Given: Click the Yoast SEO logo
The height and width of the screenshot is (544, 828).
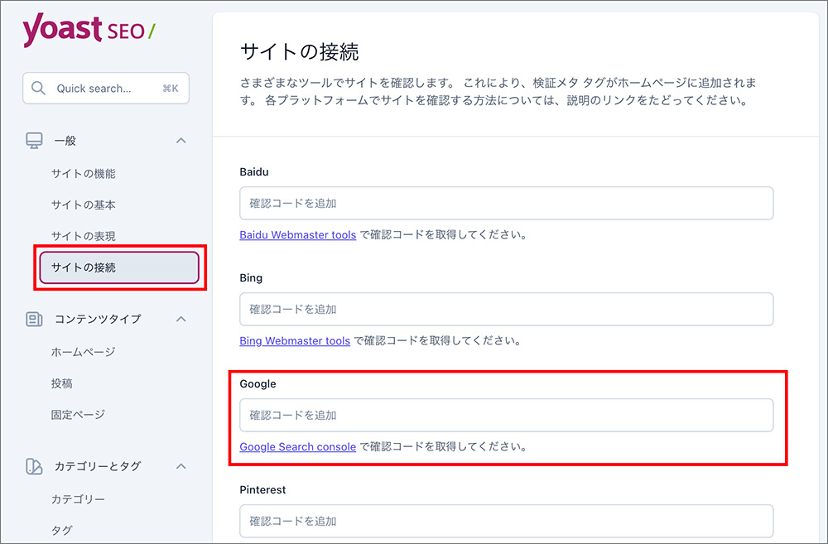Looking at the screenshot, I should click(x=89, y=30).
